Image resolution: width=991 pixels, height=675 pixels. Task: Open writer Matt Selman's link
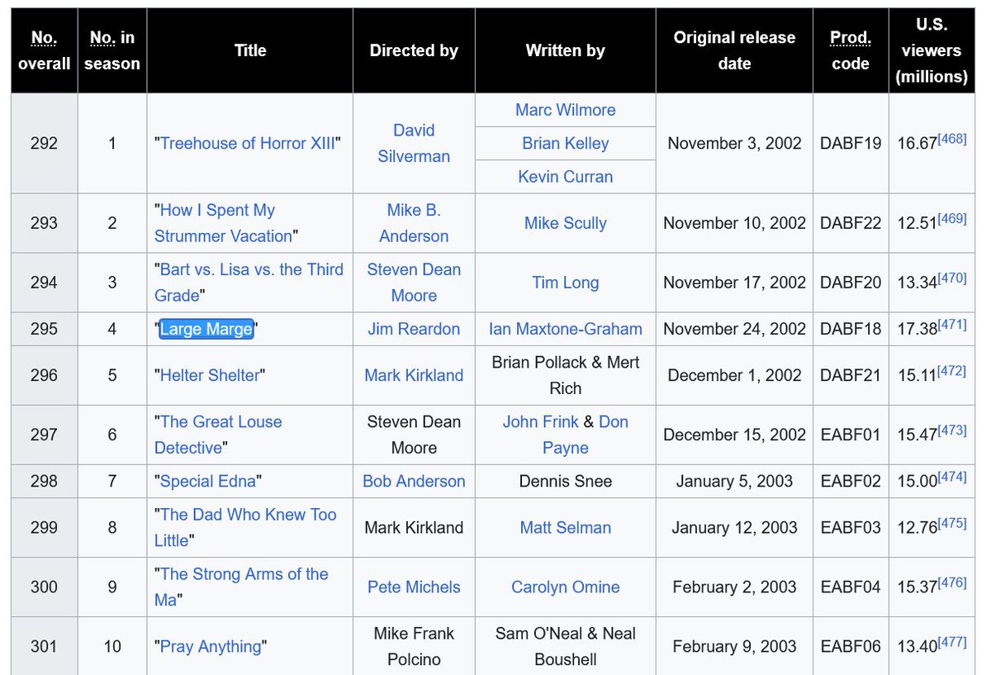click(x=566, y=527)
